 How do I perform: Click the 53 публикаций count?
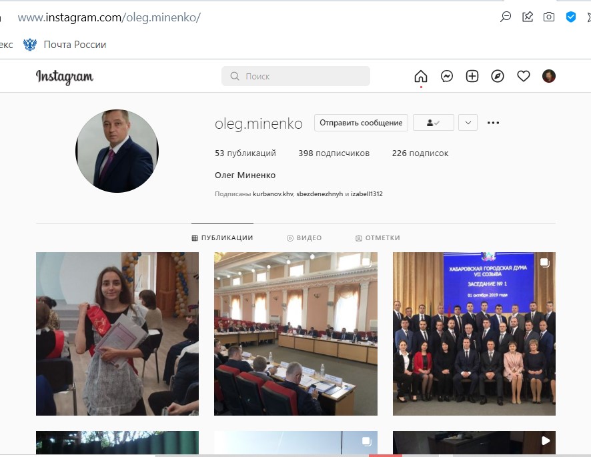245,153
